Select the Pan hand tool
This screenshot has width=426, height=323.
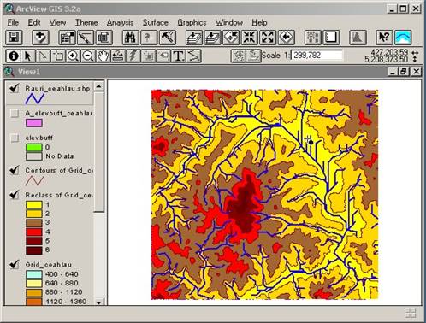point(103,56)
